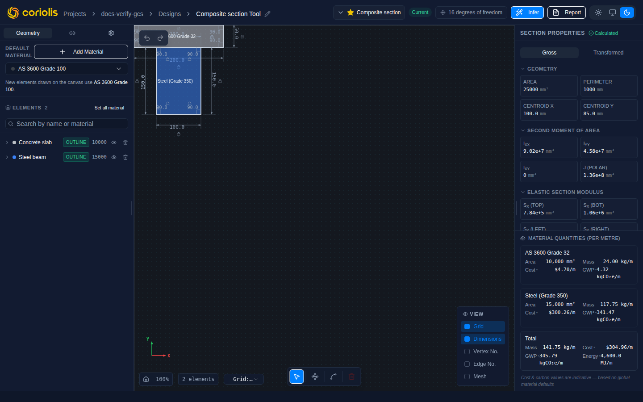Click the Coriolis logo icon
Screen dimensions: 643x402
pos(13,13)
